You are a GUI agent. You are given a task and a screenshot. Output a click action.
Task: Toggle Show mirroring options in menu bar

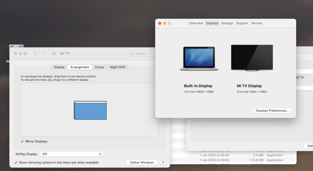pyautogui.click(x=16, y=162)
